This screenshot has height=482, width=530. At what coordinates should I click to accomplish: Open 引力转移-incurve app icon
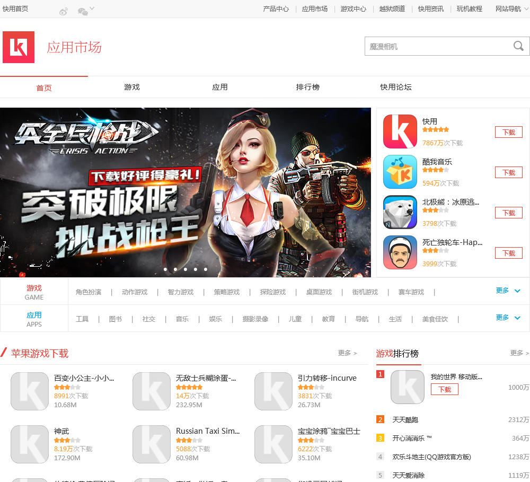coord(273,391)
